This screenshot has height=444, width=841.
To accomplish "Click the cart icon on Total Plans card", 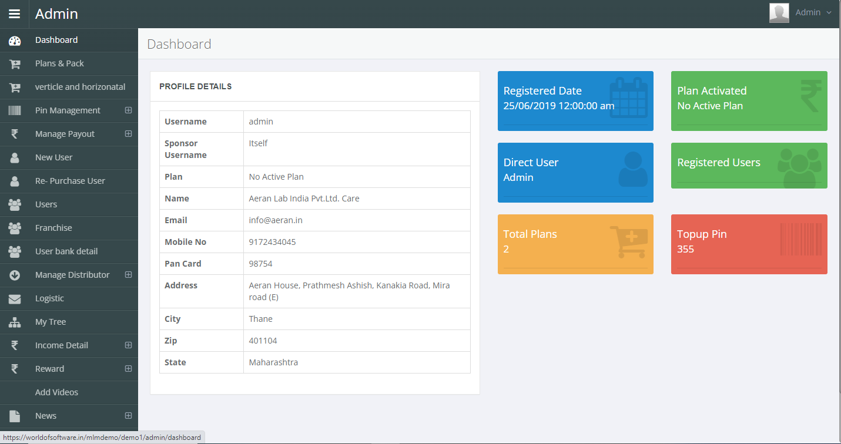I will tap(628, 241).
